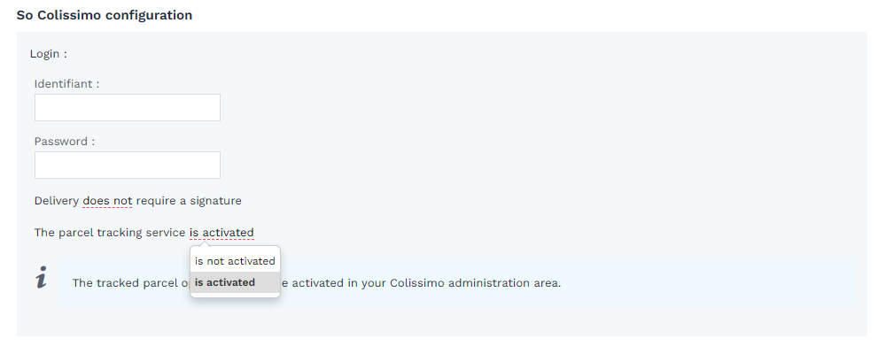The image size is (886, 354).
Task: Click the italic info icon
Action: click(x=41, y=278)
